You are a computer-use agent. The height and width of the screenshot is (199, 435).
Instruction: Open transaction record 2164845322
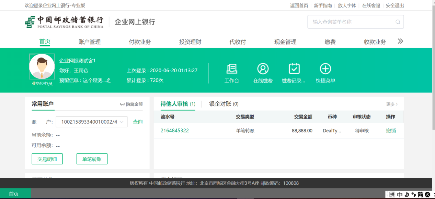point(174,130)
